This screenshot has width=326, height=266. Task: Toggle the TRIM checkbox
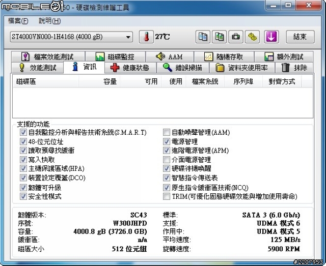[167, 196]
